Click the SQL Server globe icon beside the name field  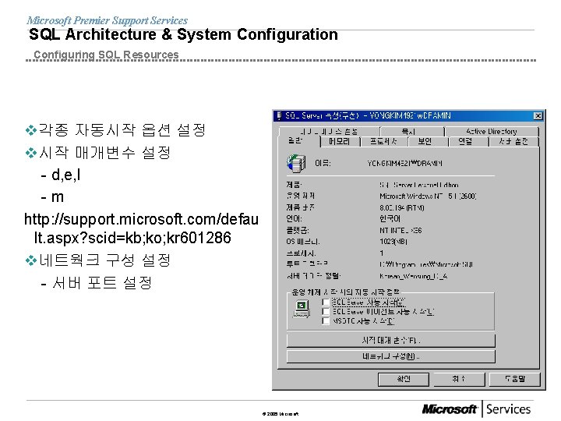pos(296,163)
